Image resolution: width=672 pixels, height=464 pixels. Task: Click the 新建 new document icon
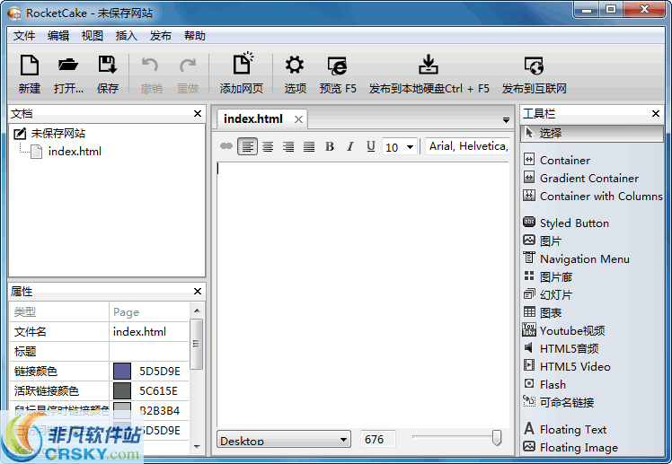point(29,66)
